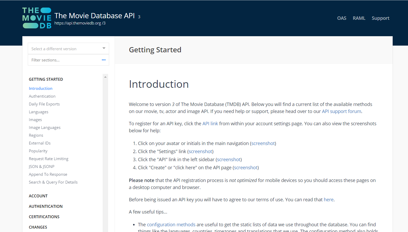Open the Languages sidebar entry
The width and height of the screenshot is (408, 232).
coord(38,112)
